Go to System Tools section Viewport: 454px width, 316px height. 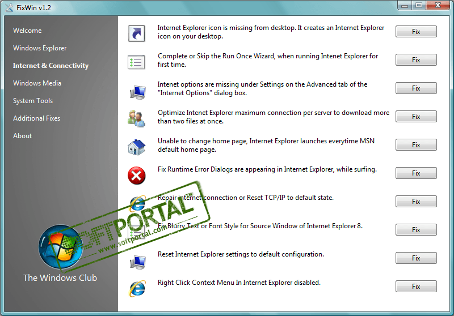click(x=33, y=101)
